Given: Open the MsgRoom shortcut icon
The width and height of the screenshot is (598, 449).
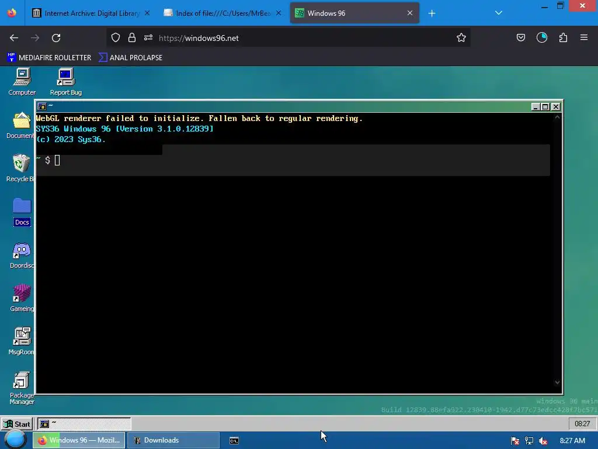Looking at the screenshot, I should pyautogui.click(x=22, y=341).
